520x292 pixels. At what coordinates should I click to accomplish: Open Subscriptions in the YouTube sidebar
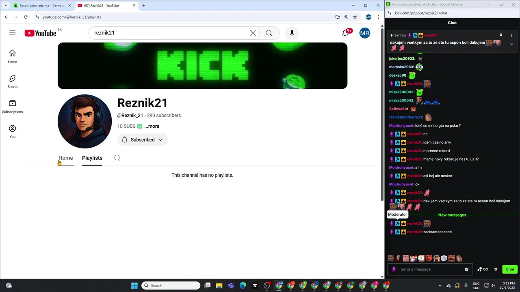coord(13,107)
